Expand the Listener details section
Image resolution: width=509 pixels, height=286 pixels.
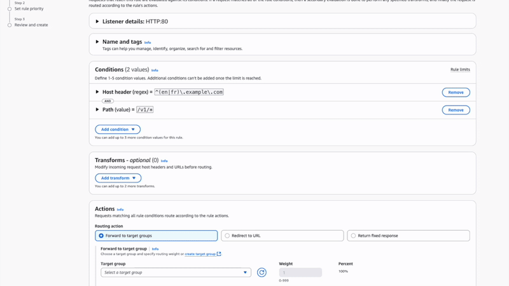(97, 22)
